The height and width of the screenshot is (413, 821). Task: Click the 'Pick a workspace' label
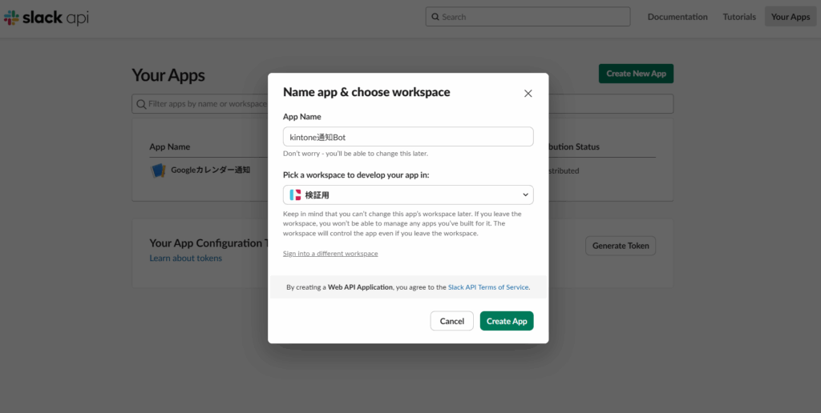(x=356, y=175)
